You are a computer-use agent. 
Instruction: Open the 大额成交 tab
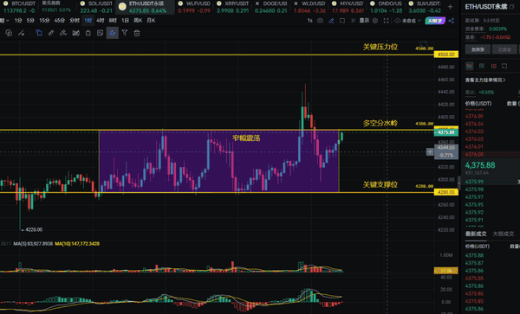click(503, 234)
